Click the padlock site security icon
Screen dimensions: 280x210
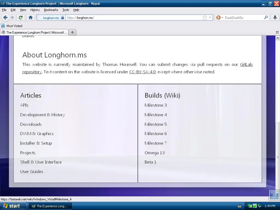coord(63,17)
